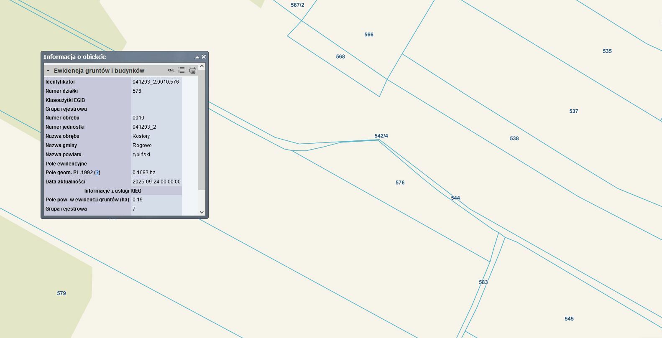Screen dimensions: 662x338
Task: Click the Data aktualności label
Action: (x=65, y=182)
